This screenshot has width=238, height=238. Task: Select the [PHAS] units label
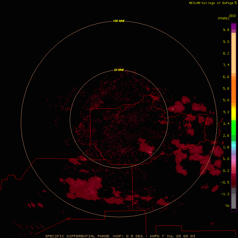(x=223, y=19)
